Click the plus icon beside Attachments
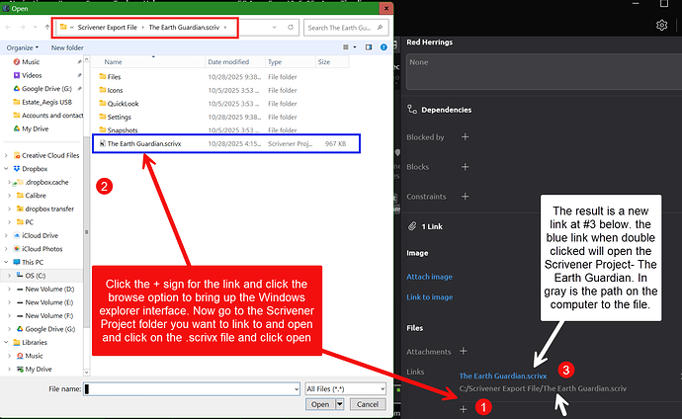Screen dimensions: 682x419 click(465, 351)
